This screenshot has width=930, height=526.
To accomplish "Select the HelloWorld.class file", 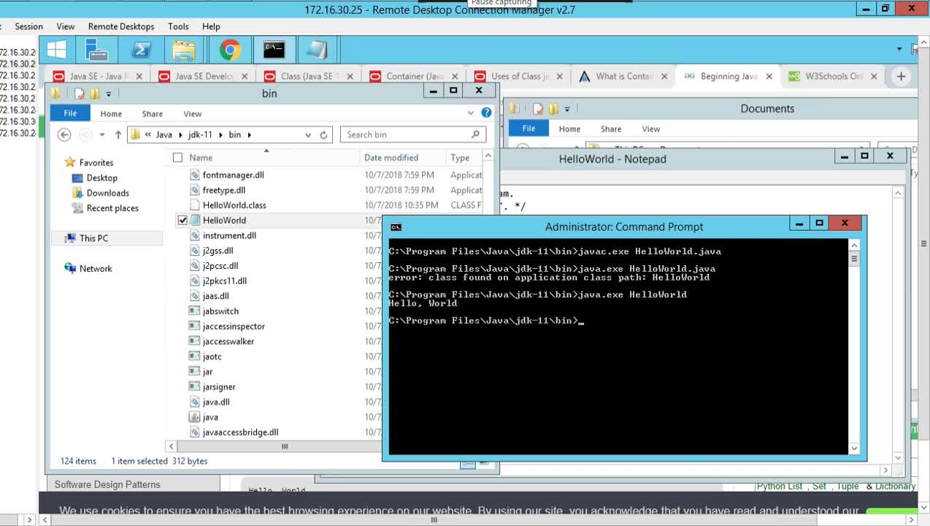I will pos(234,205).
